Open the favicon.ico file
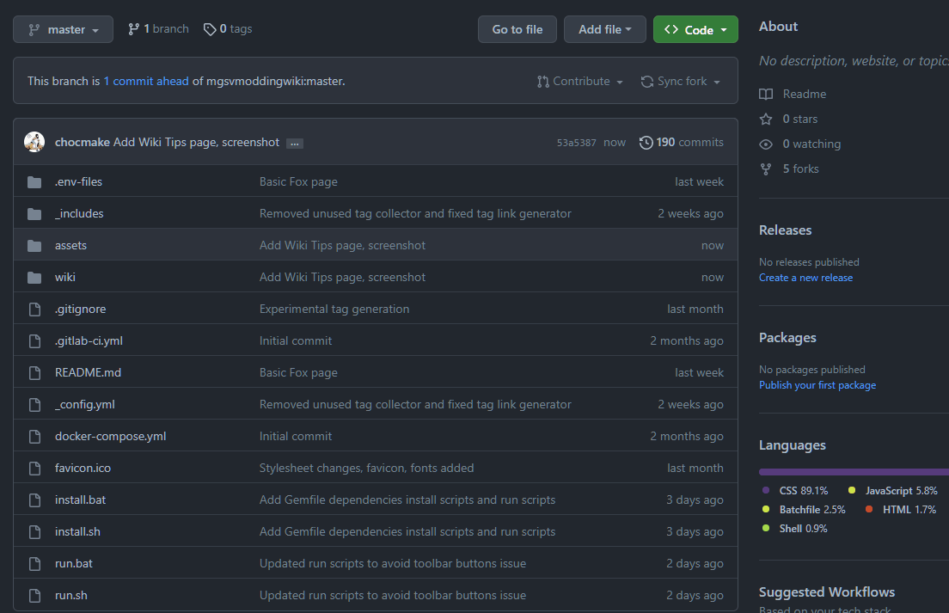 [83, 468]
